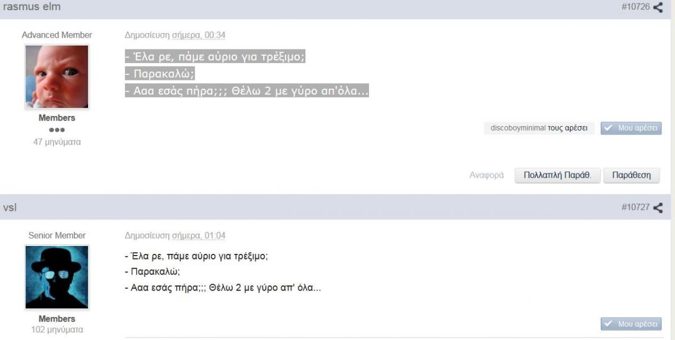This screenshot has width=675, height=340.
Task: Click share icon for post #10726
Action: click(x=658, y=7)
